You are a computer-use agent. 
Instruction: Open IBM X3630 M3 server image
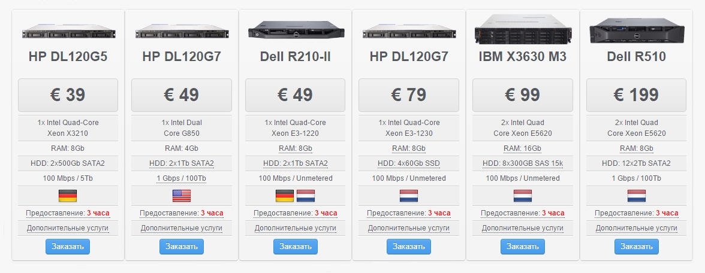[x=523, y=29]
